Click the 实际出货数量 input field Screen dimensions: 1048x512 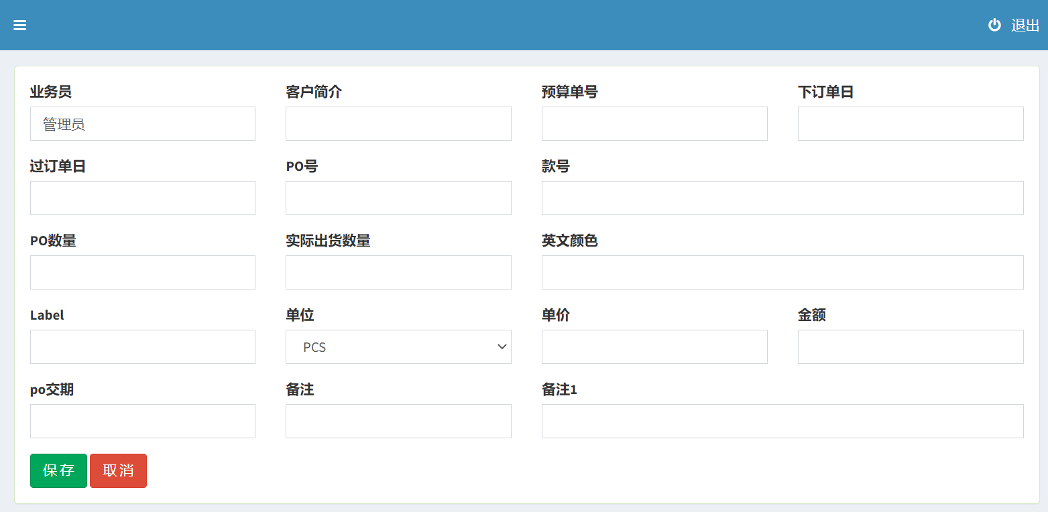398,273
